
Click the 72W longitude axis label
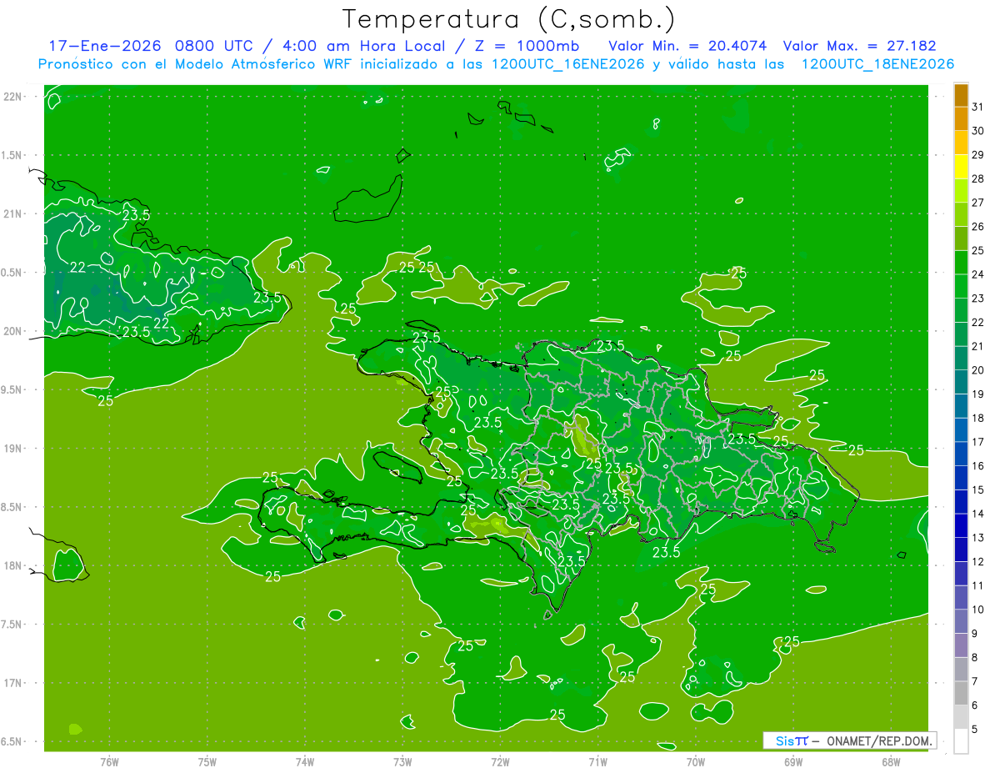500,761
